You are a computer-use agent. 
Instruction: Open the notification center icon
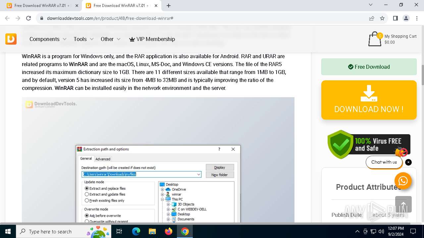pos(413,231)
